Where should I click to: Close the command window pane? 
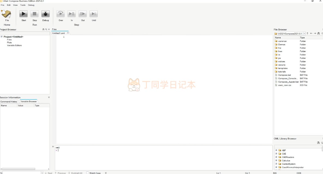pos(53,147)
